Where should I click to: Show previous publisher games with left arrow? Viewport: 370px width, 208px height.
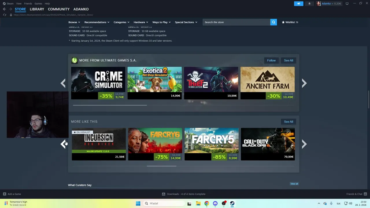(63, 83)
